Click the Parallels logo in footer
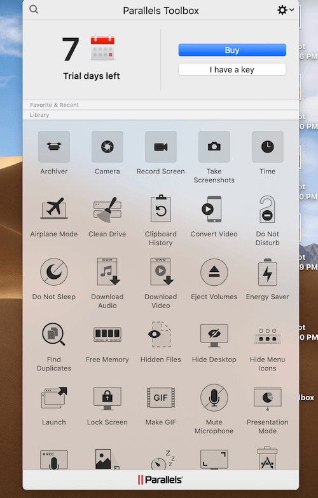The image size is (318, 498). pos(160,480)
